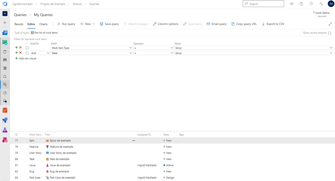Switch to the Charts tab
The image size is (335, 181).
(43, 24)
